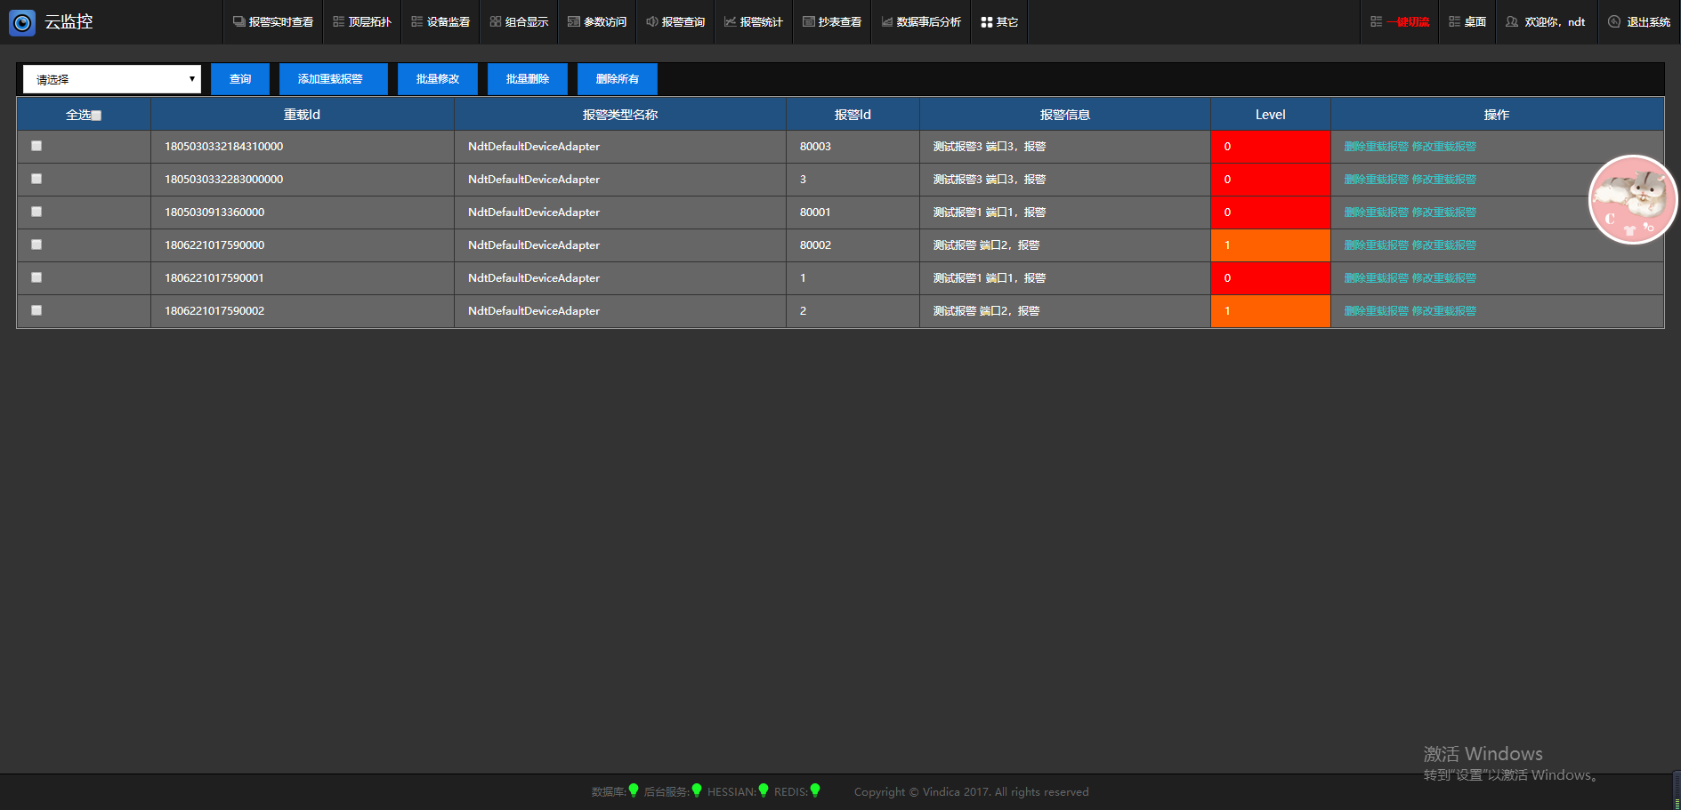
Task: Click the hamster avatar floating icon
Action: pos(1633,200)
